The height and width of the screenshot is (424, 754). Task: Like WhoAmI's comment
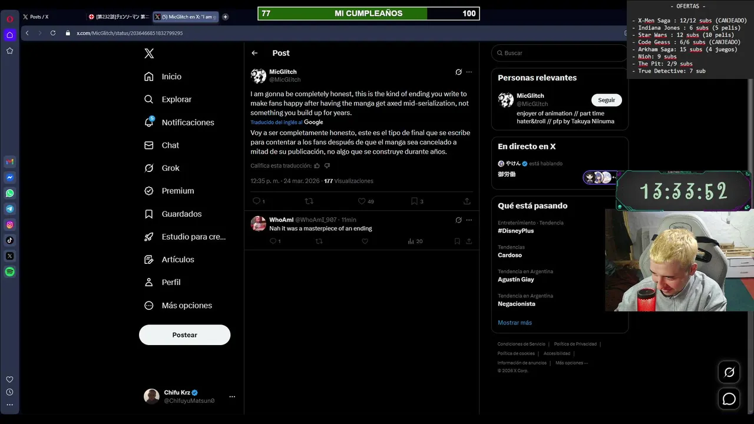point(365,241)
